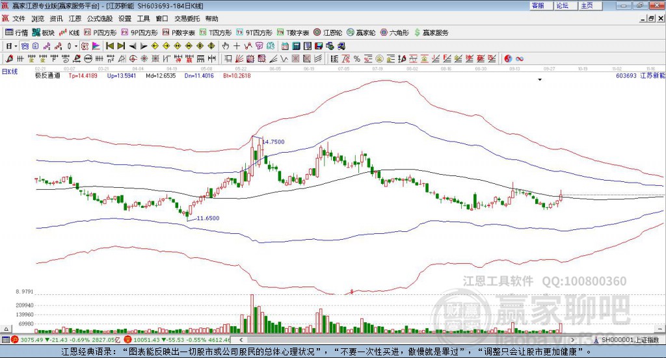
Task: Open the 赢家轮 wheel tool
Action: tap(361, 32)
